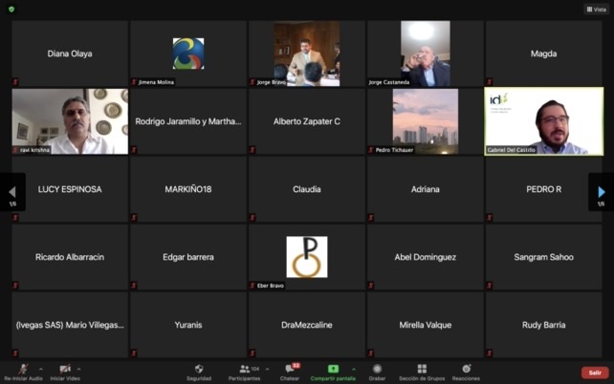
Task: Click green encryption shield icon
Action: [x=11, y=9]
